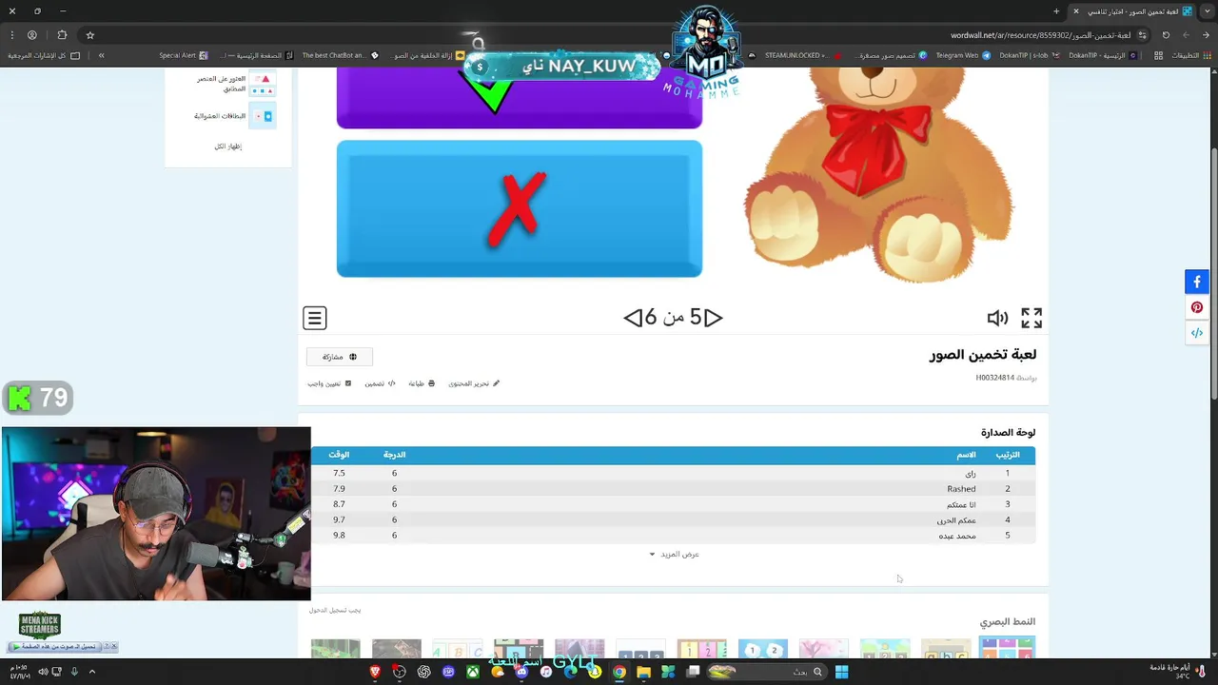The width and height of the screenshot is (1218, 685).
Task: Open التطبيقات apps bookmark shortcut
Action: (1189, 55)
